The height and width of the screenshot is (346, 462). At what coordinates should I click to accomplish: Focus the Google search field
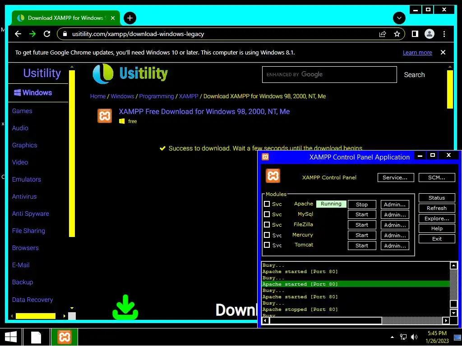point(329,74)
